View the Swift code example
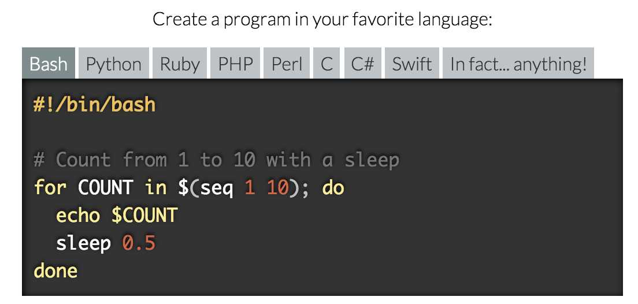The width and height of the screenshot is (638, 304). pos(412,63)
